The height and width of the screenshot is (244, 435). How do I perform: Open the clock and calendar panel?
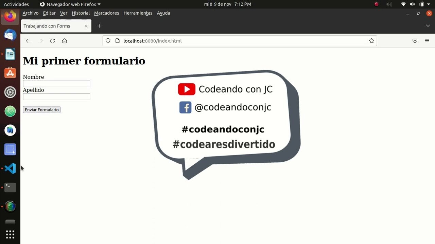pos(228,4)
